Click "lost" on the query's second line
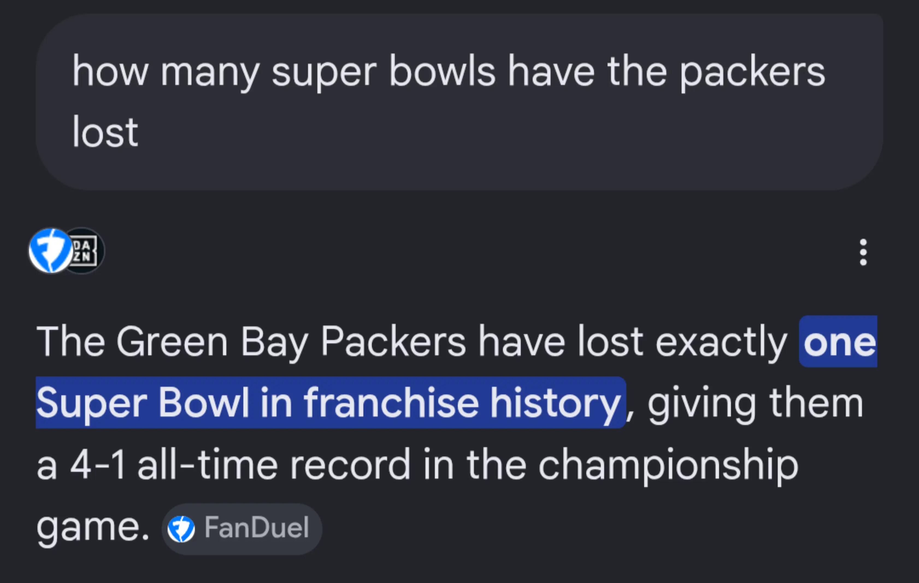Screen dimensions: 919x583 click(x=105, y=132)
